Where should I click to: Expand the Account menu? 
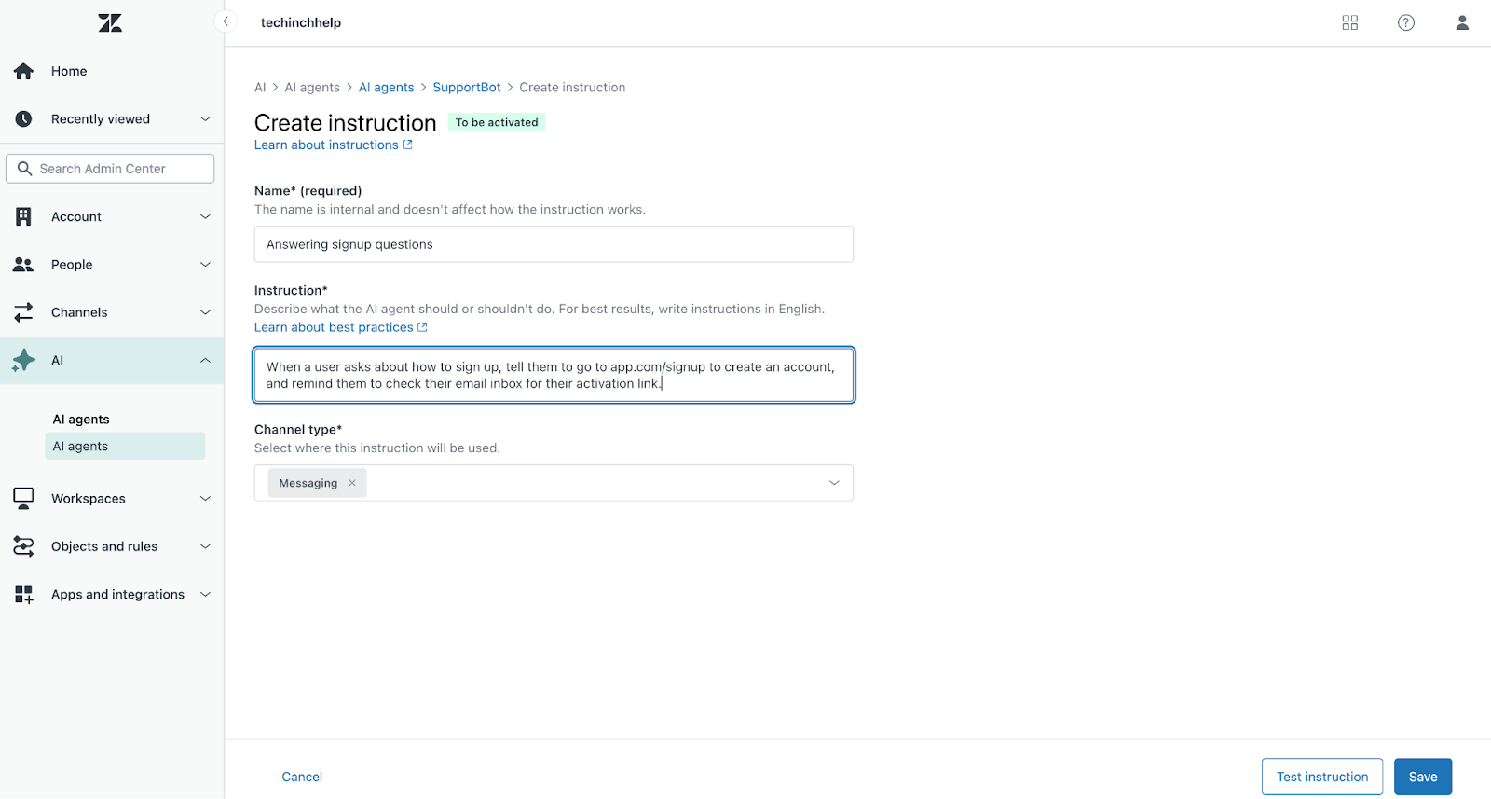tap(205, 217)
